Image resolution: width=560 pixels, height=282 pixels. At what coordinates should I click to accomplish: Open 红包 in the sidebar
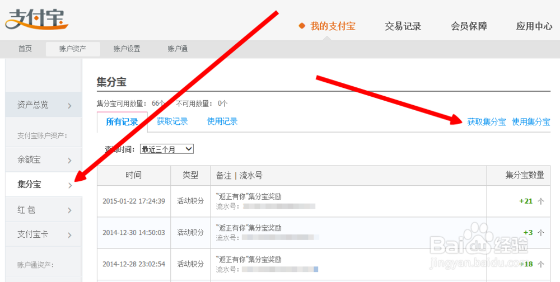44,209
